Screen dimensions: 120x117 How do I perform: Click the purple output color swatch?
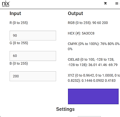click(x=93, y=96)
